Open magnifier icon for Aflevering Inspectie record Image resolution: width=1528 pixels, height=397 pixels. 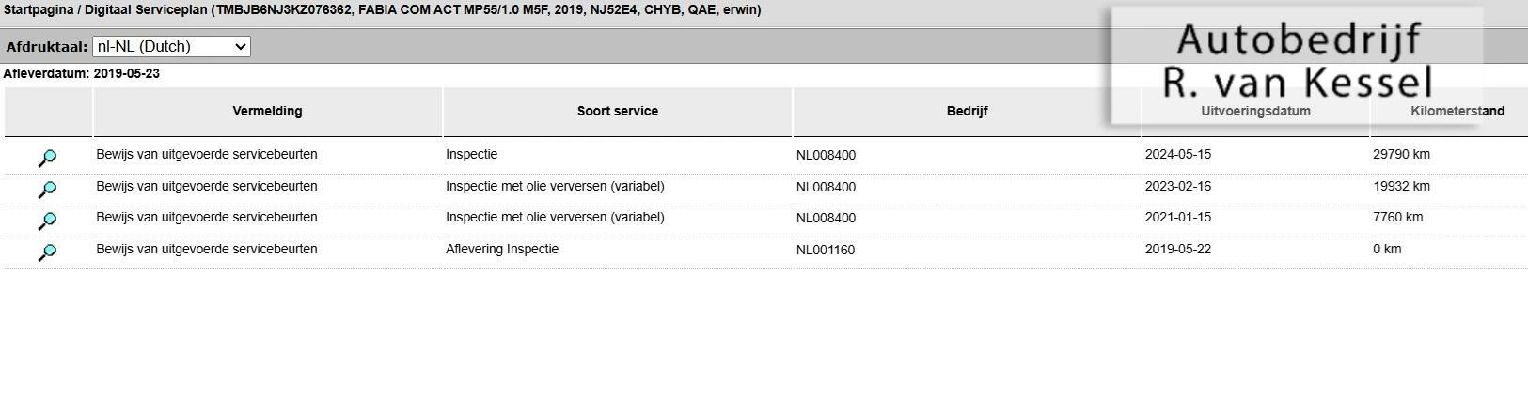(47, 253)
